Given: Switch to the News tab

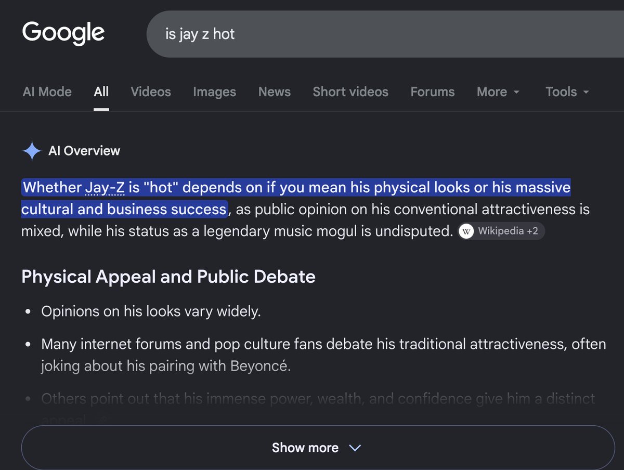Looking at the screenshot, I should 275,92.
